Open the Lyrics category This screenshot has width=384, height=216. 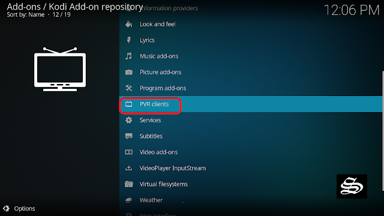251,40
